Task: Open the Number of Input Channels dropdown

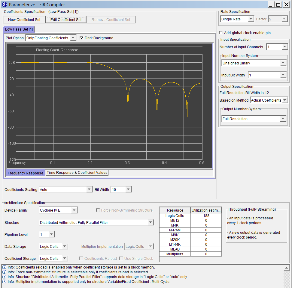Action: pyautogui.click(x=284, y=47)
